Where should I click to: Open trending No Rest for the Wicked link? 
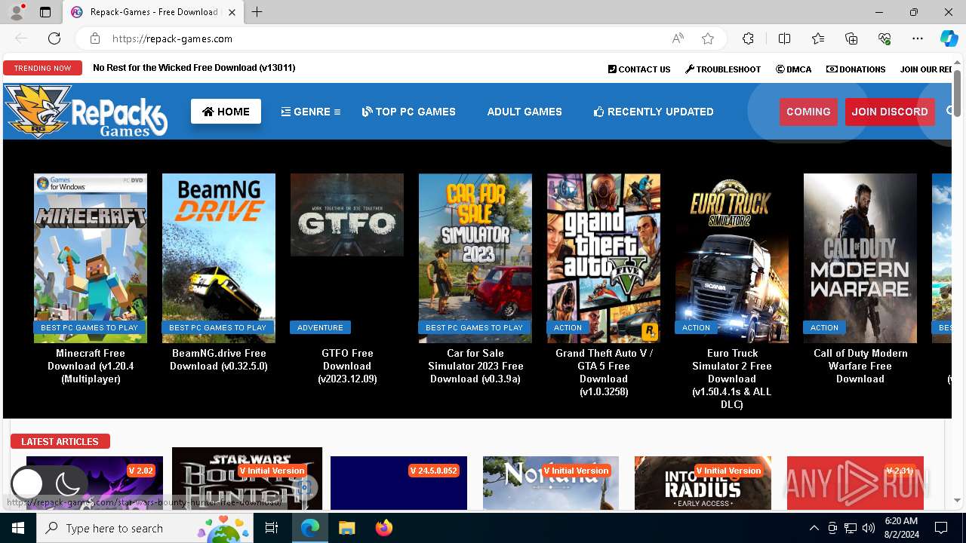pos(194,68)
